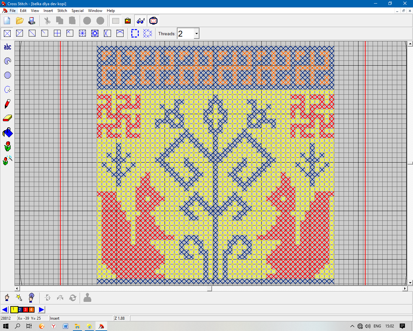Go to next palette colors with right arrow
The image size is (413, 331).
pos(41,310)
